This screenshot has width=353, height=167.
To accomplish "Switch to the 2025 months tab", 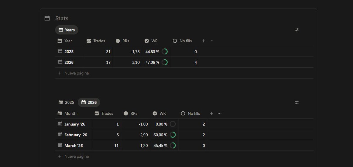I will 66,102.
